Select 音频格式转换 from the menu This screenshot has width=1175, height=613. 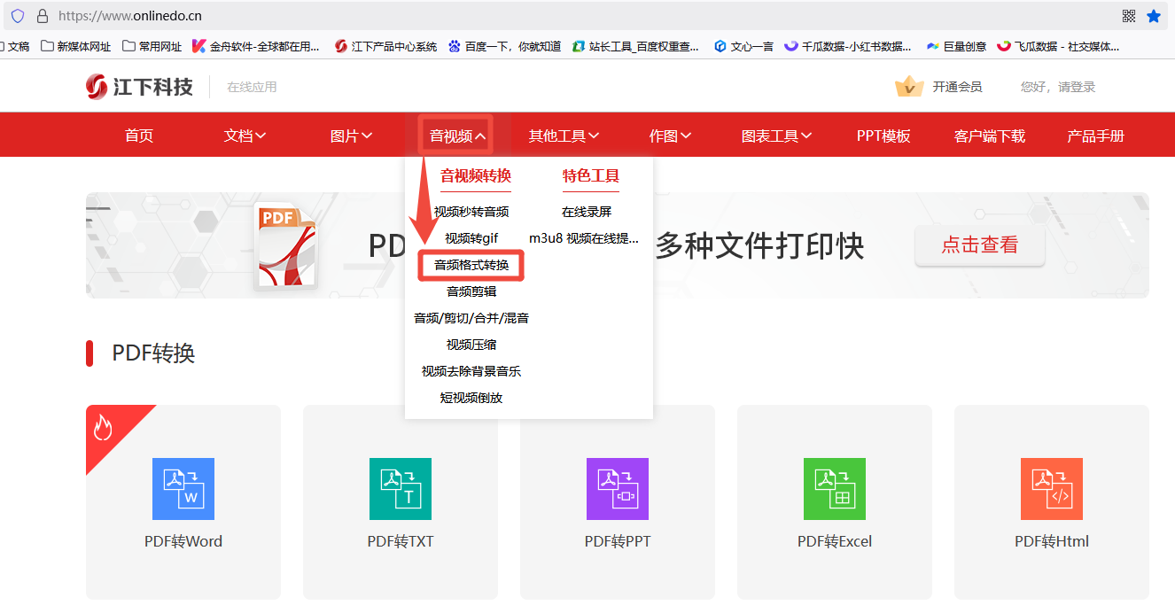(471, 265)
